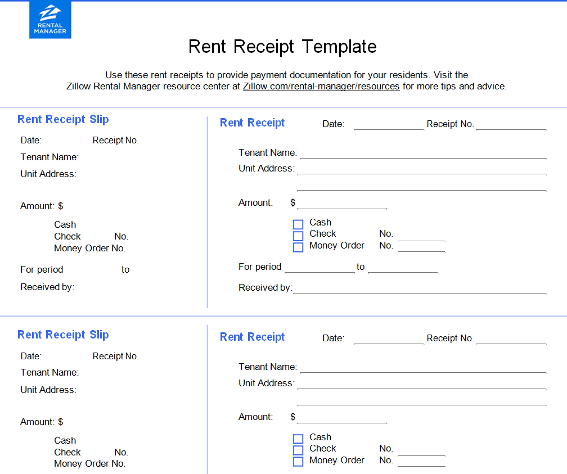Click the Zillow Rental Manager logo
The width and height of the screenshot is (567, 474).
pos(51,20)
